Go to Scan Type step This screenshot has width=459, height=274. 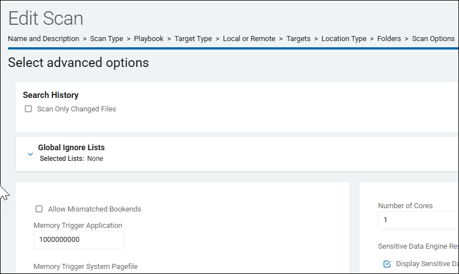[x=106, y=39]
